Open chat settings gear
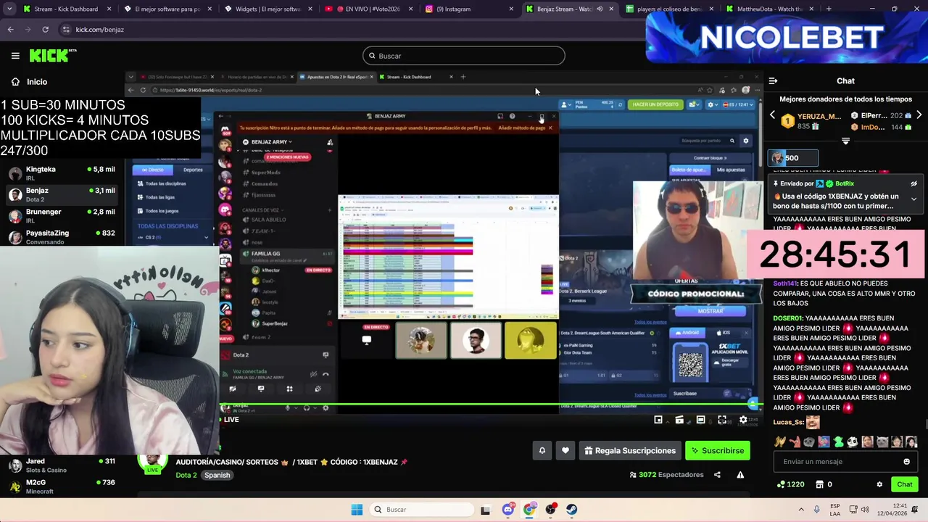 coord(879,484)
